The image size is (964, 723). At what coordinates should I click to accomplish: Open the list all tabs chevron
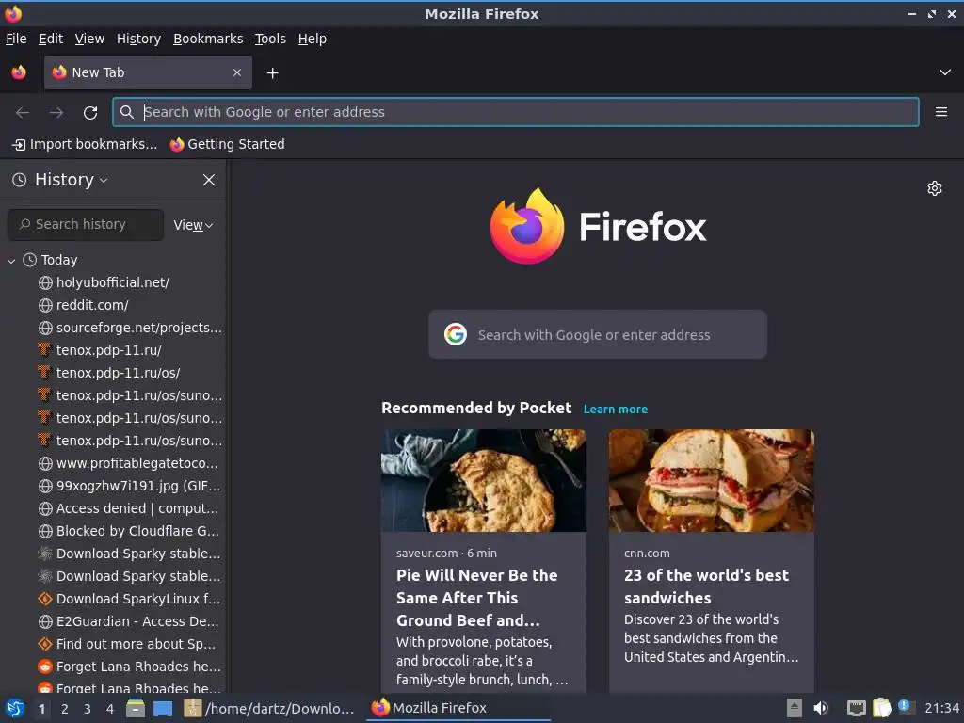point(944,72)
